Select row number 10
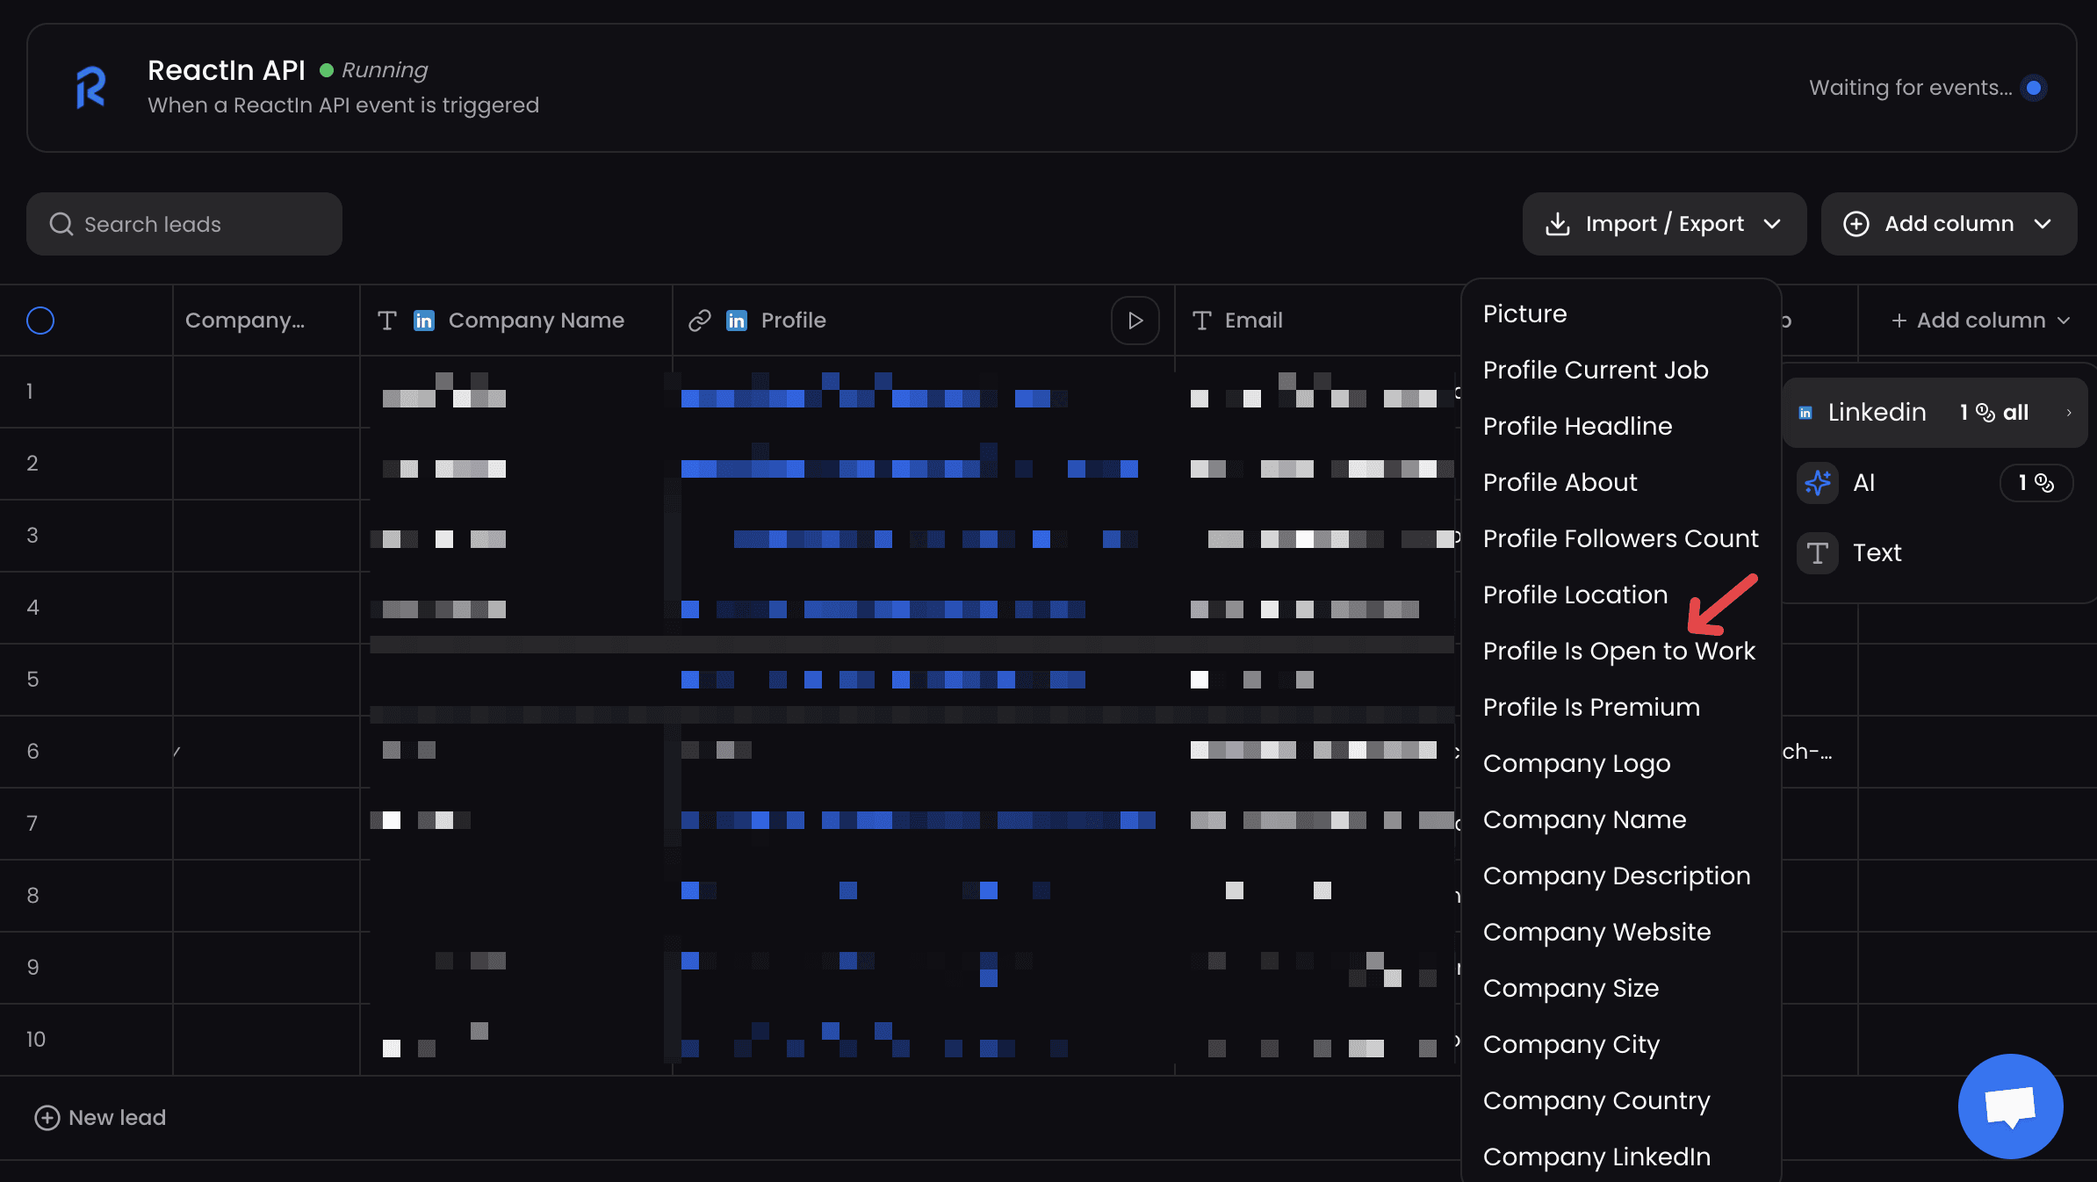Screen dimensions: 2097x1182 tap(35, 1040)
